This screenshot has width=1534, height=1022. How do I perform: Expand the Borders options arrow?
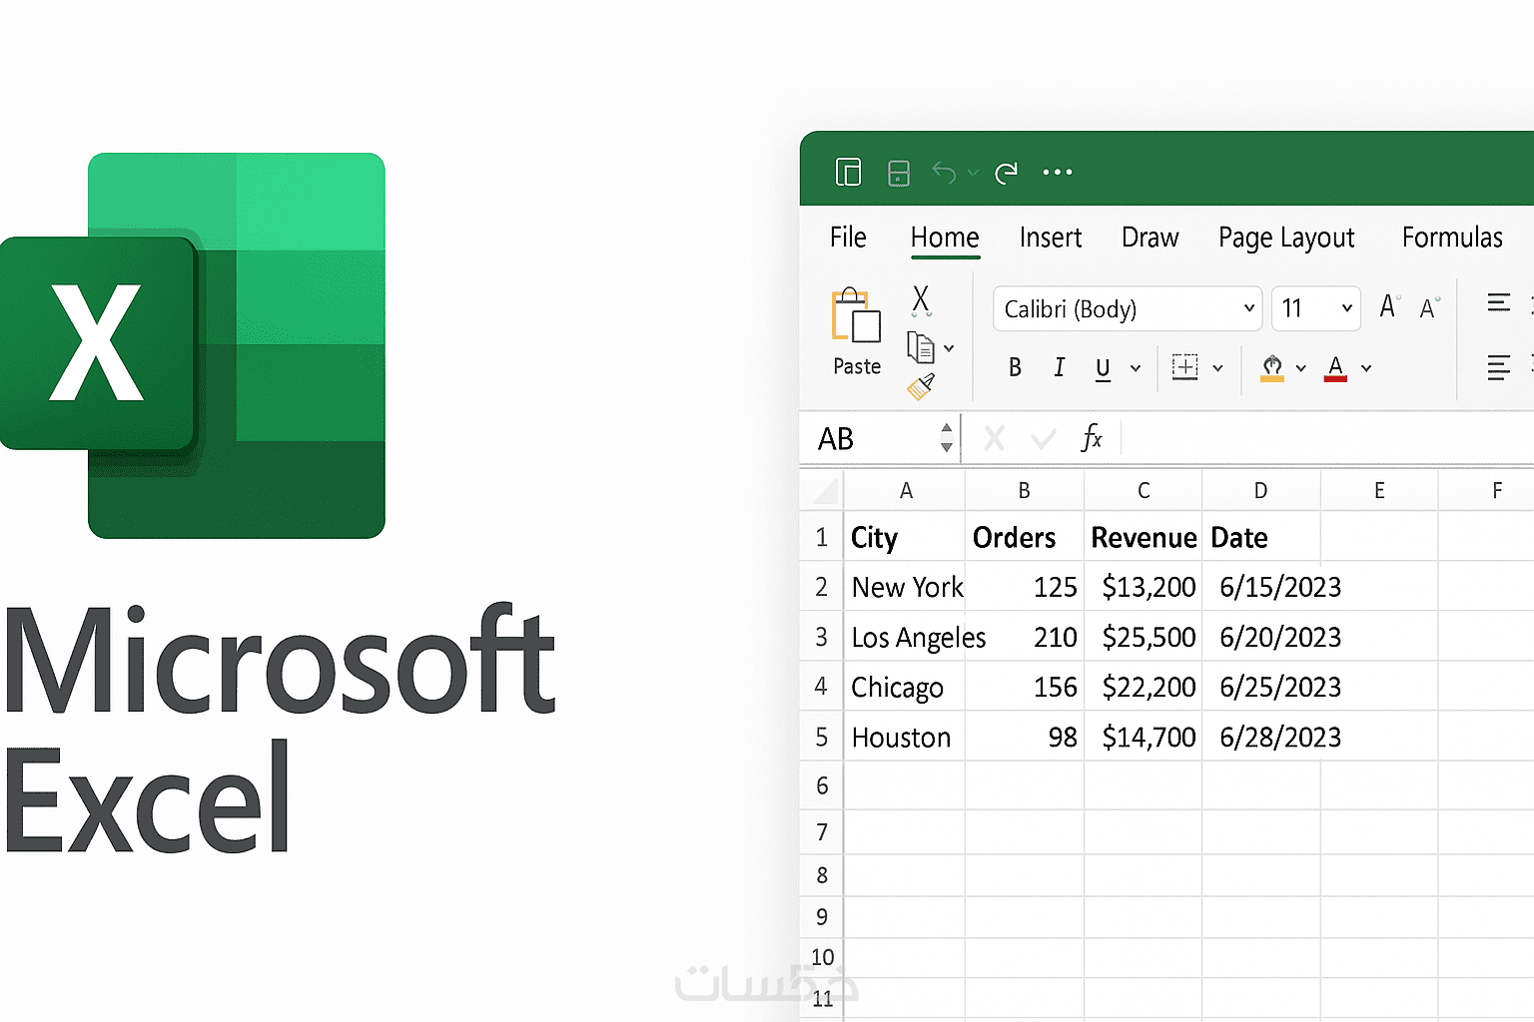pyautogui.click(x=1217, y=368)
